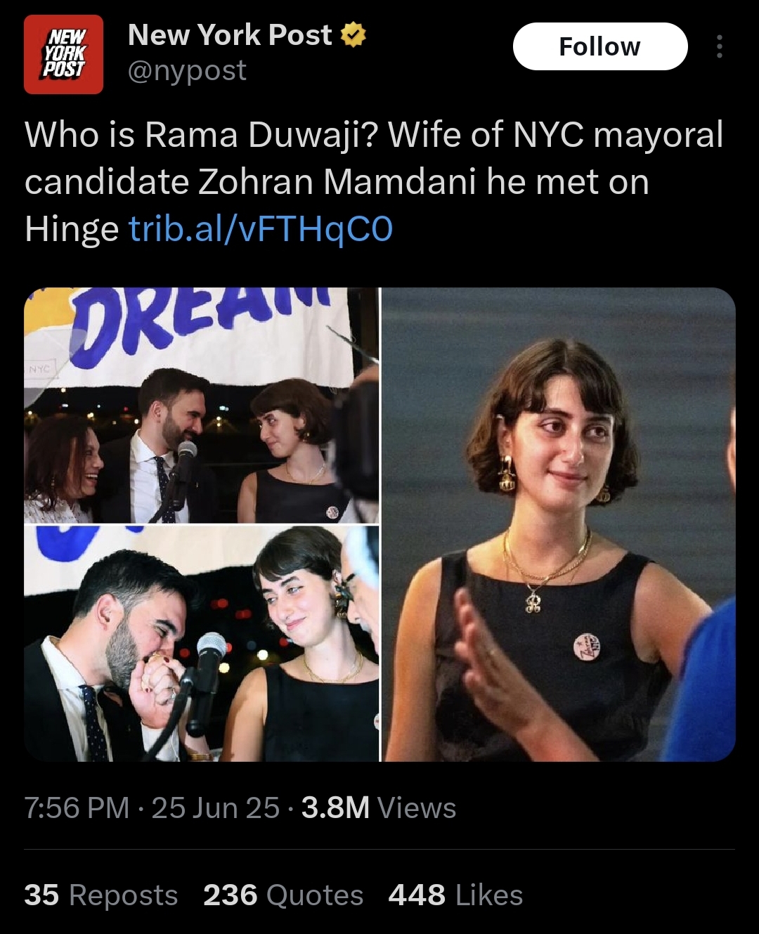Open the New York Post profile avatar
The height and width of the screenshot is (934, 759).
(x=63, y=55)
